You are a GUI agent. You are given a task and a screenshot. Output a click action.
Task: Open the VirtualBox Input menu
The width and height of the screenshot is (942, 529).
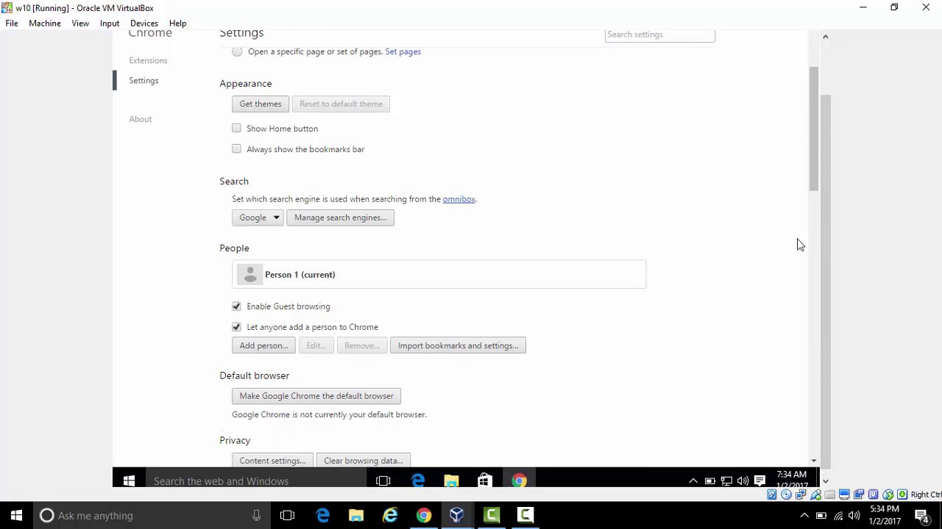coord(110,24)
